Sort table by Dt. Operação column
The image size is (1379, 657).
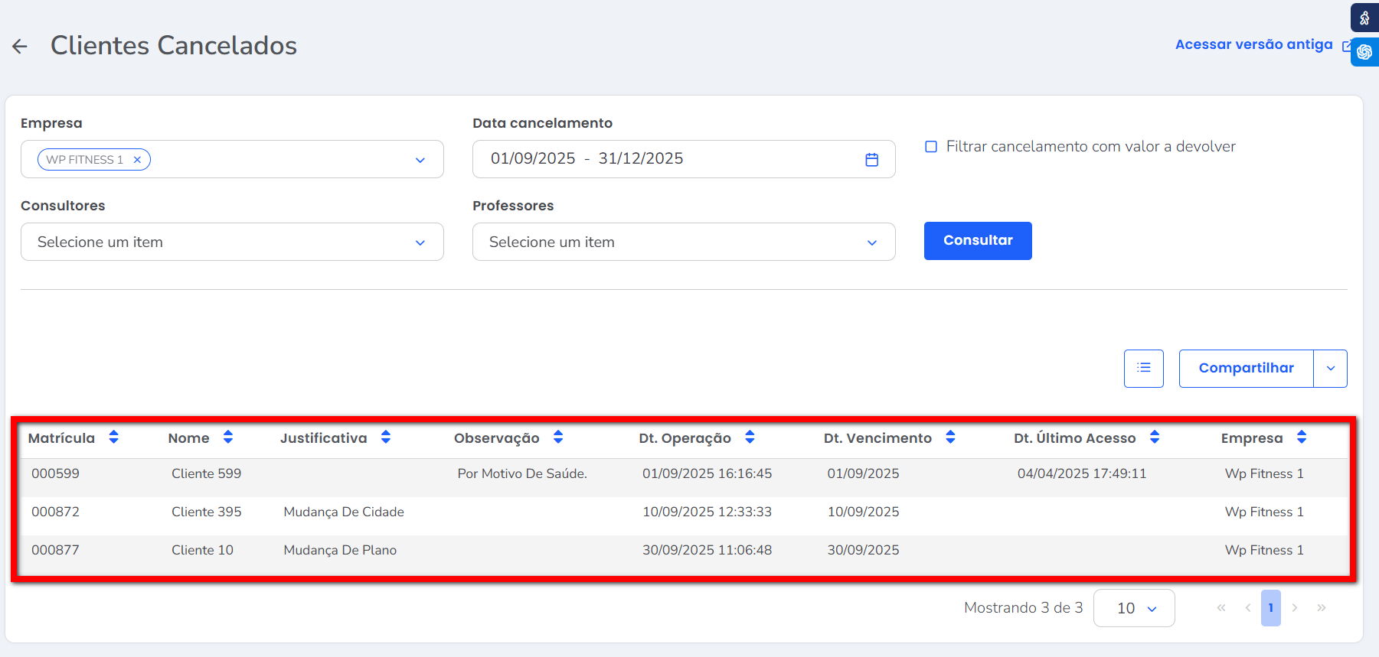pos(749,437)
